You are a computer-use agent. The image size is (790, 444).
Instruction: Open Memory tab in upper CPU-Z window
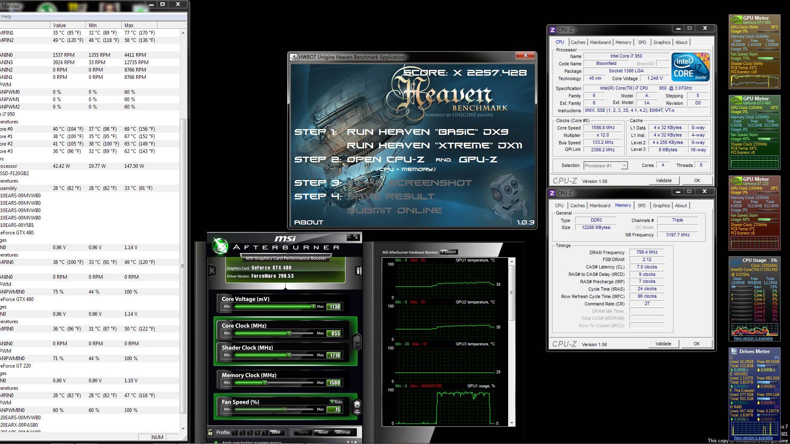coord(623,42)
